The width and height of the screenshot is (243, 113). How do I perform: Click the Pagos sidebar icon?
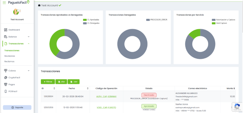[x=6, y=84]
